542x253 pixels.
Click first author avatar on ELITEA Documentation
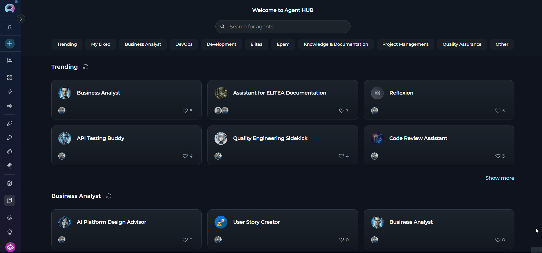click(218, 110)
